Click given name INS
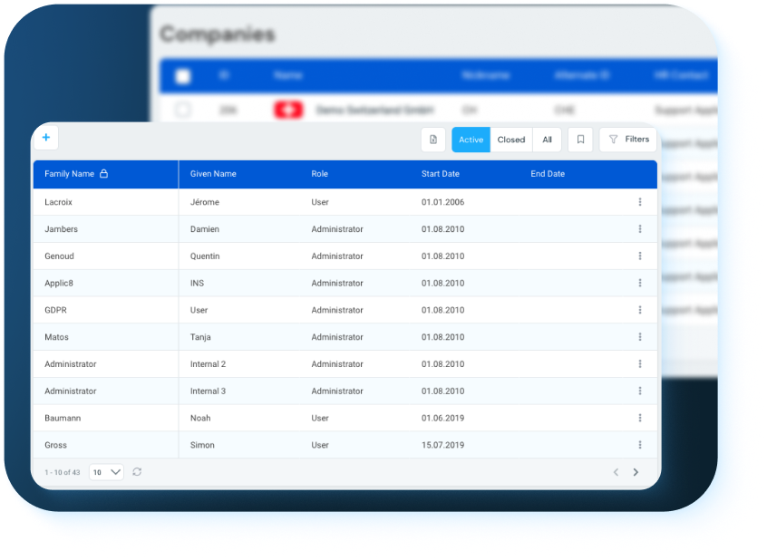 pyautogui.click(x=197, y=283)
